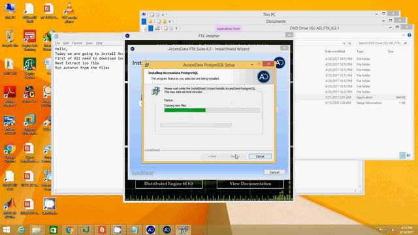
Task: Close the FTK installer window
Action: pos(289,35)
